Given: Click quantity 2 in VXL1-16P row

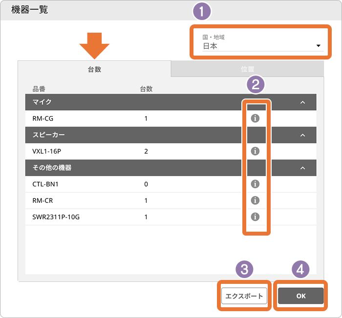Looking at the screenshot, I should point(146,151).
